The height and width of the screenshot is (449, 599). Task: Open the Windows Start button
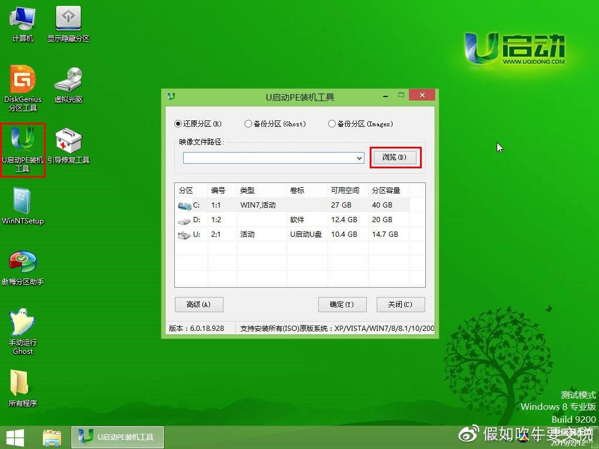(x=15, y=437)
